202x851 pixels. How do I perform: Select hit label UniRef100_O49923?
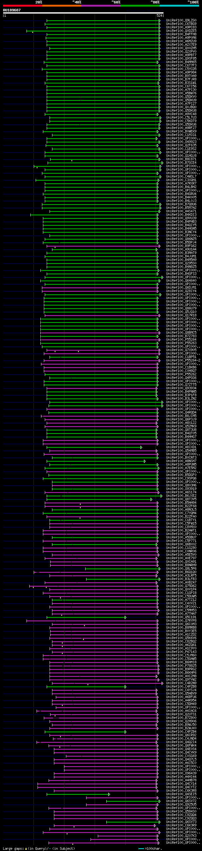pos(181,142)
